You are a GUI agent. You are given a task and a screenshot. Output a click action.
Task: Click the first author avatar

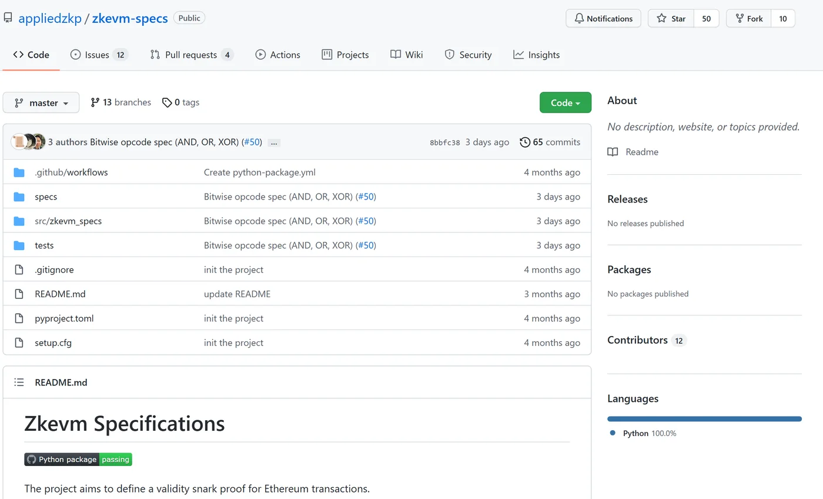pos(19,142)
